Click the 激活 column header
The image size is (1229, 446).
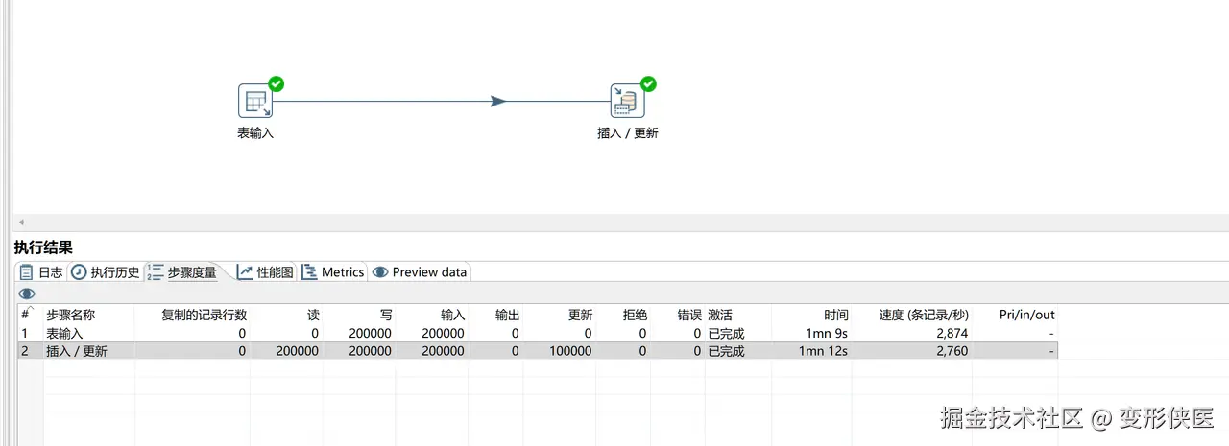(737, 315)
